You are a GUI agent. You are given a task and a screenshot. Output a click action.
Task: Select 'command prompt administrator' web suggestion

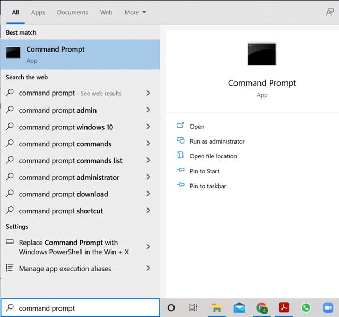tap(80, 177)
